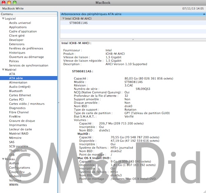Select USB entry in sidebar
The height and width of the screenshot is (193, 206).
[12, 155]
